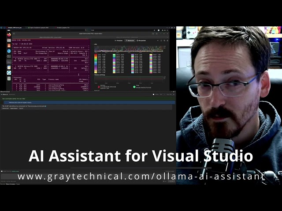The width and height of the screenshot is (282, 211).
Task: Open the System Monitor menu icon beside File Systems
Action: click(x=158, y=40)
